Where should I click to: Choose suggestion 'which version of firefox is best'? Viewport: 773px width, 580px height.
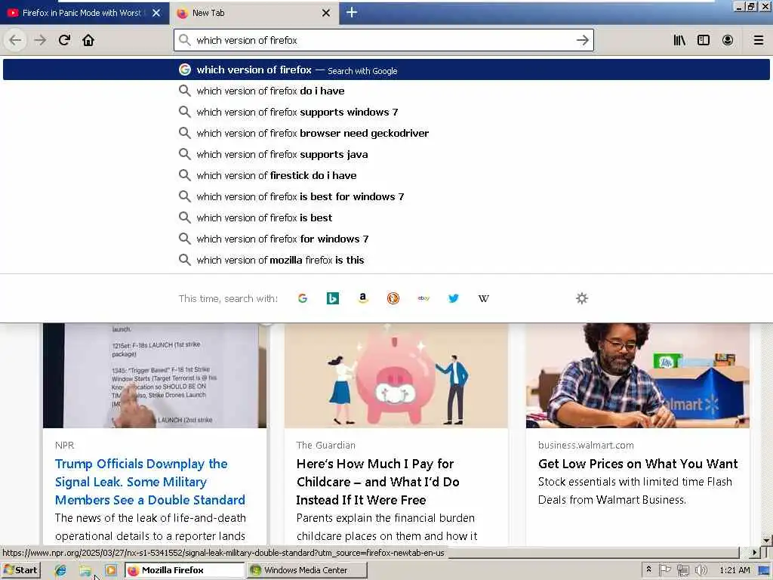(386, 217)
